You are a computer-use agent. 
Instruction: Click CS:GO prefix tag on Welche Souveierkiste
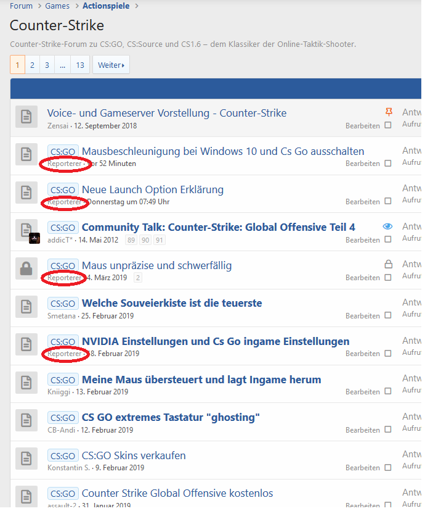tap(63, 304)
